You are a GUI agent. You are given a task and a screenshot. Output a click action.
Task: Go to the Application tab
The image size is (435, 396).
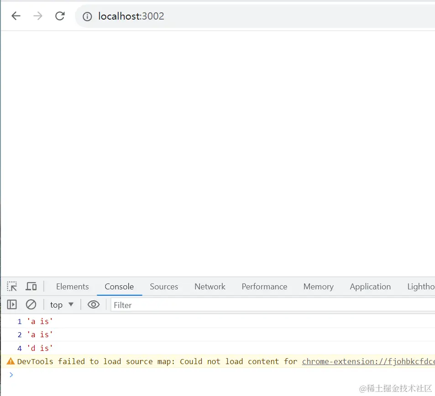(370, 287)
